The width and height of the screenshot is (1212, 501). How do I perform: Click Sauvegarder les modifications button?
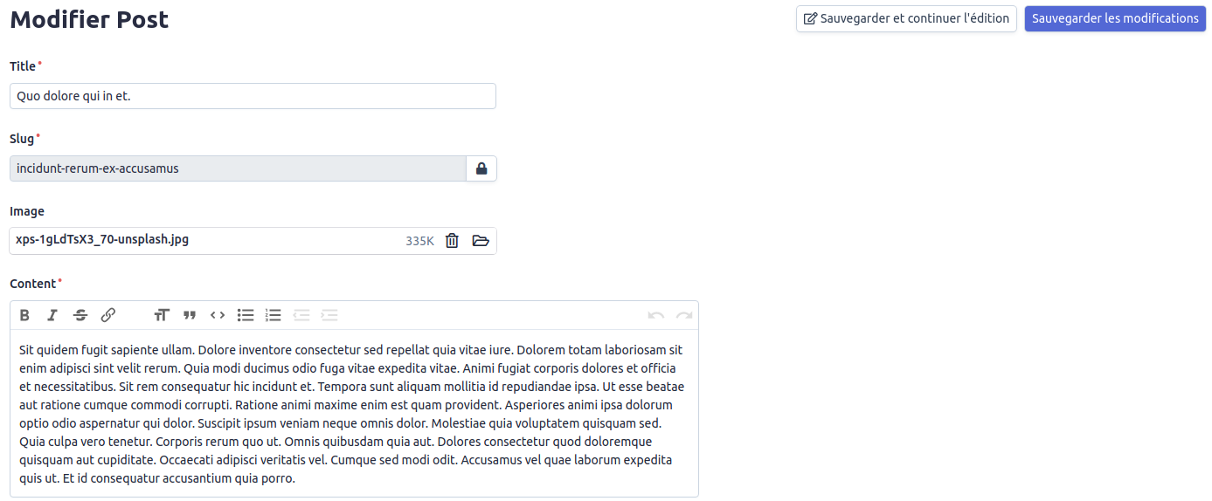pos(1115,18)
